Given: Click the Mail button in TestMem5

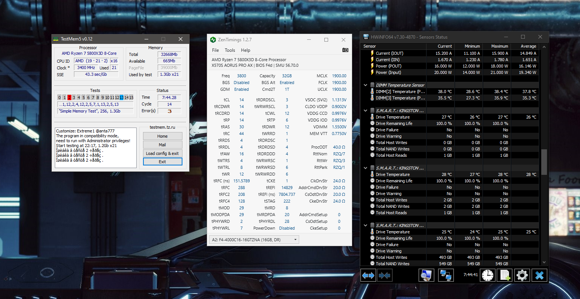Looking at the screenshot, I should click(163, 145).
